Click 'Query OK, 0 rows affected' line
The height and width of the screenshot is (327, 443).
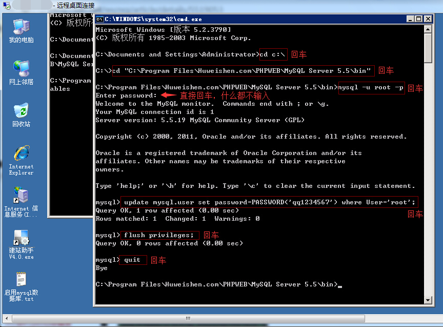169,243
